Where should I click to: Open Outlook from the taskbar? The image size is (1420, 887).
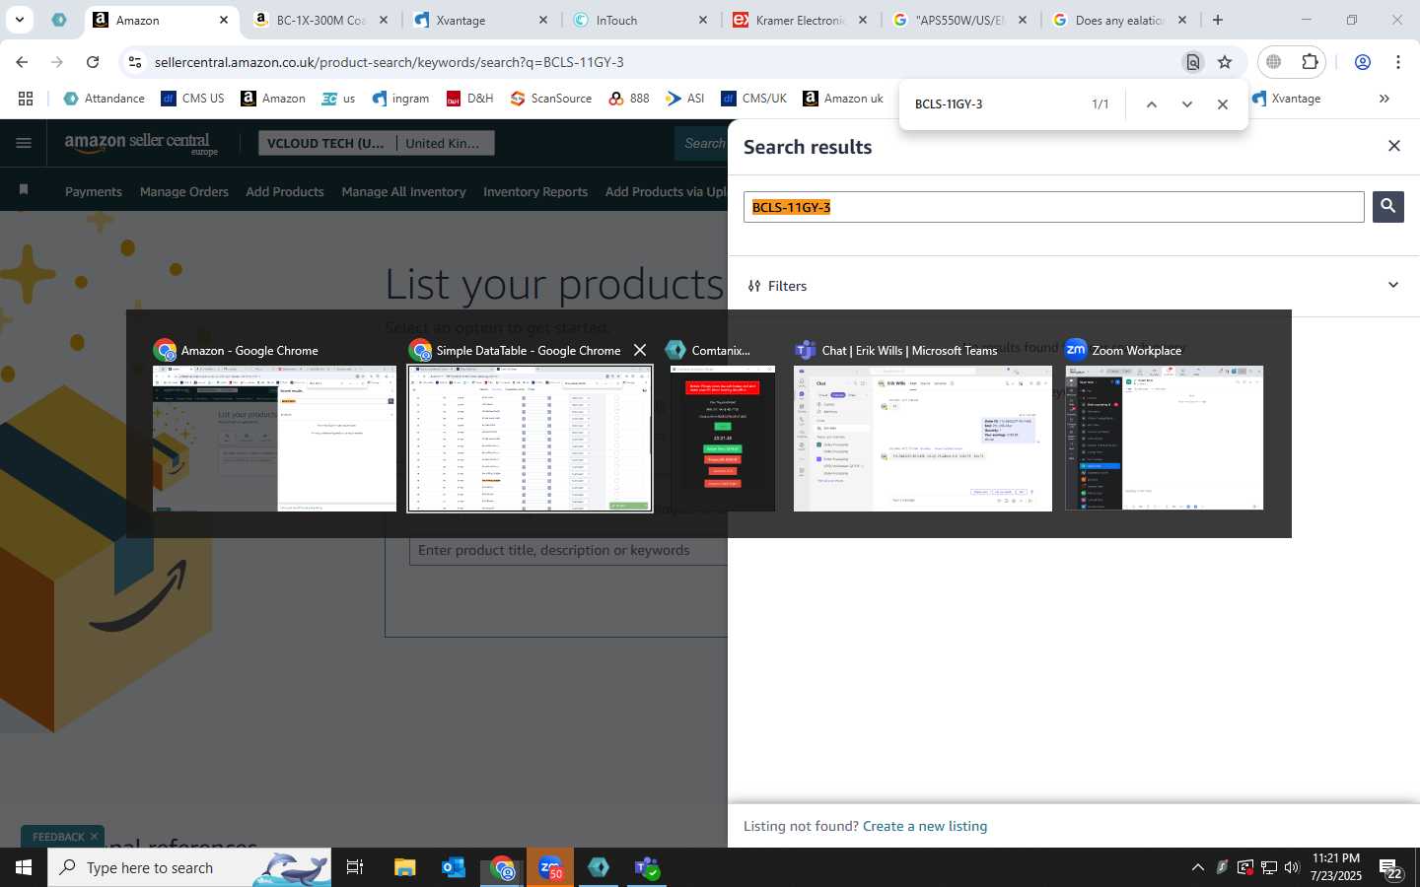pos(454,867)
